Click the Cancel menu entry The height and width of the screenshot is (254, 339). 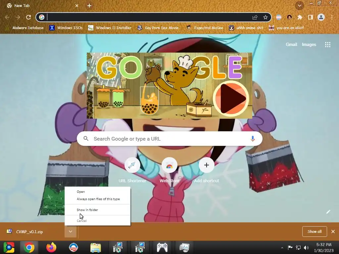(81, 221)
